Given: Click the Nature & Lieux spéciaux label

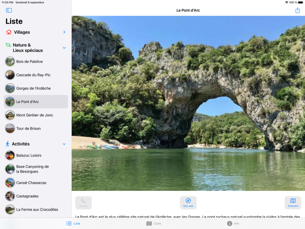Looking at the screenshot, I should tap(28, 48).
